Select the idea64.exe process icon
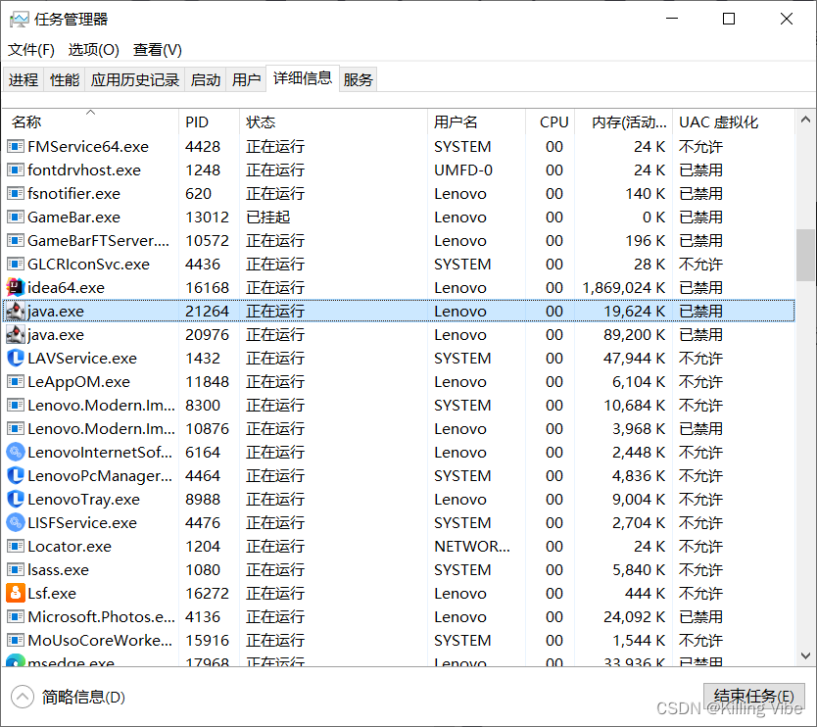Screen dimensions: 817x727 pos(15,287)
